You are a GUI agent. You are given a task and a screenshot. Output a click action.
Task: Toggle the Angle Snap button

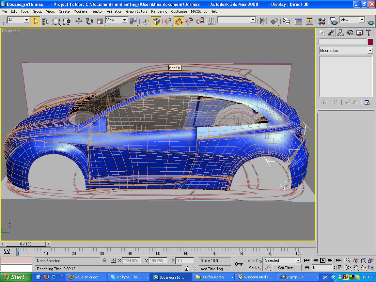(179, 22)
